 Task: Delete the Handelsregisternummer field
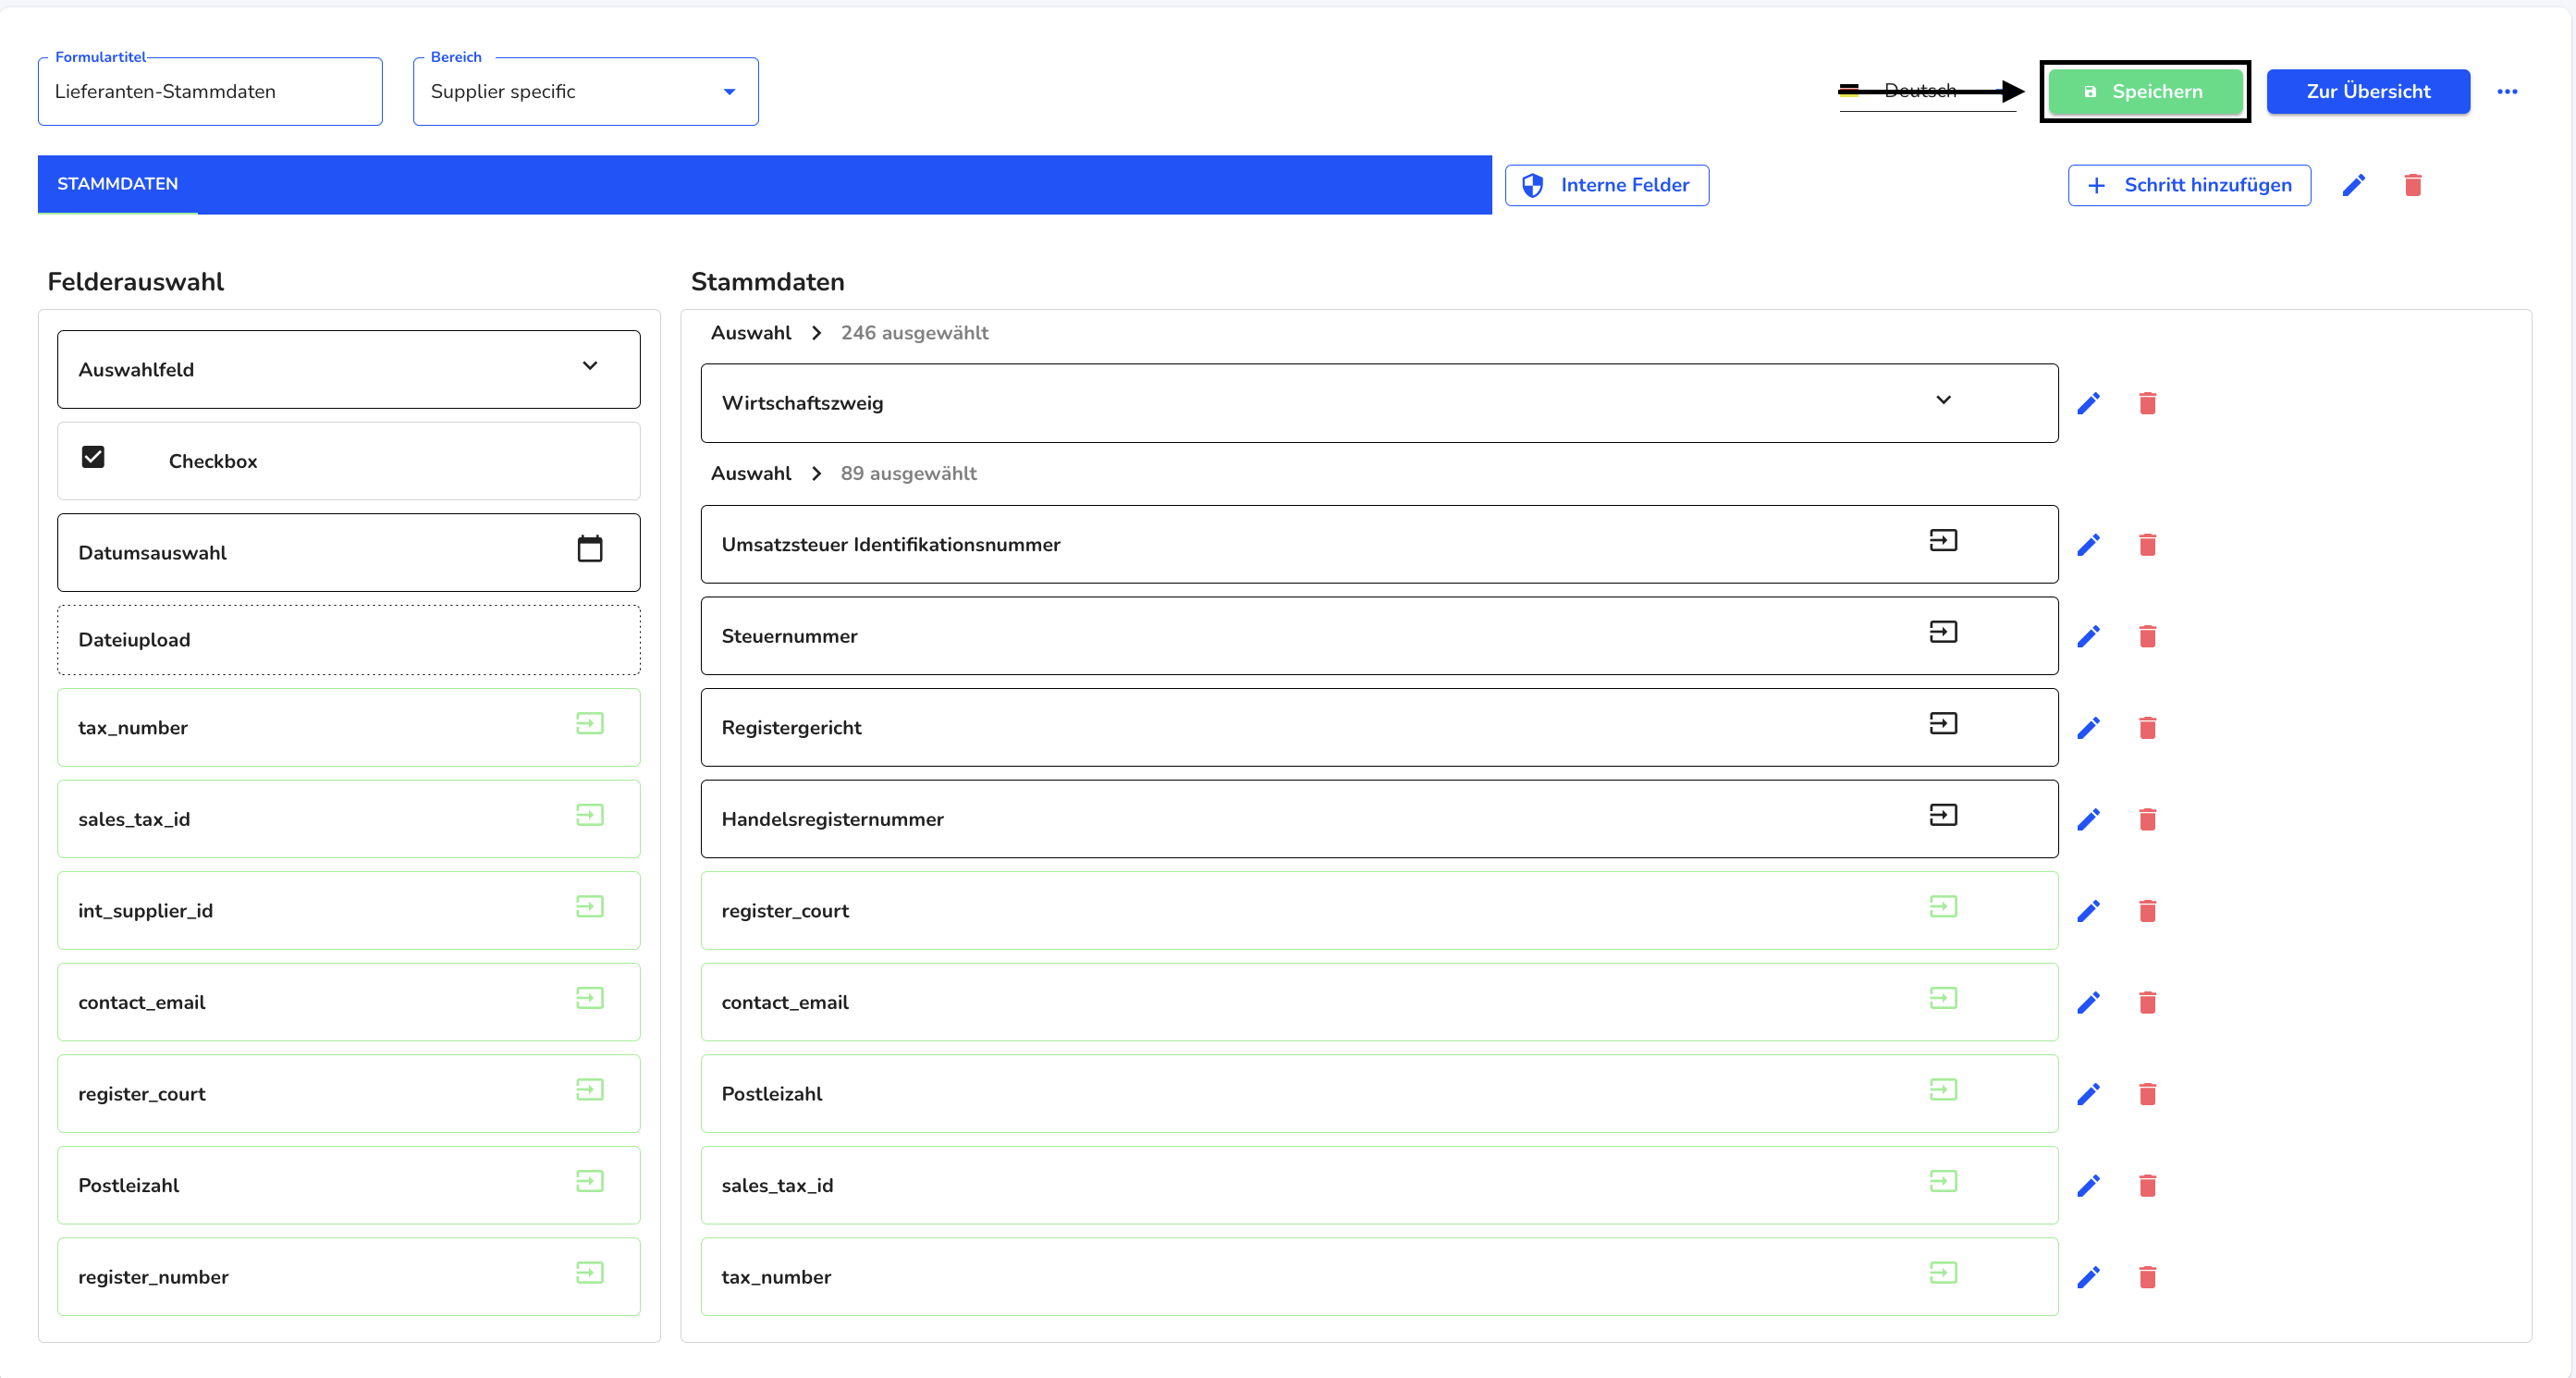[2147, 819]
